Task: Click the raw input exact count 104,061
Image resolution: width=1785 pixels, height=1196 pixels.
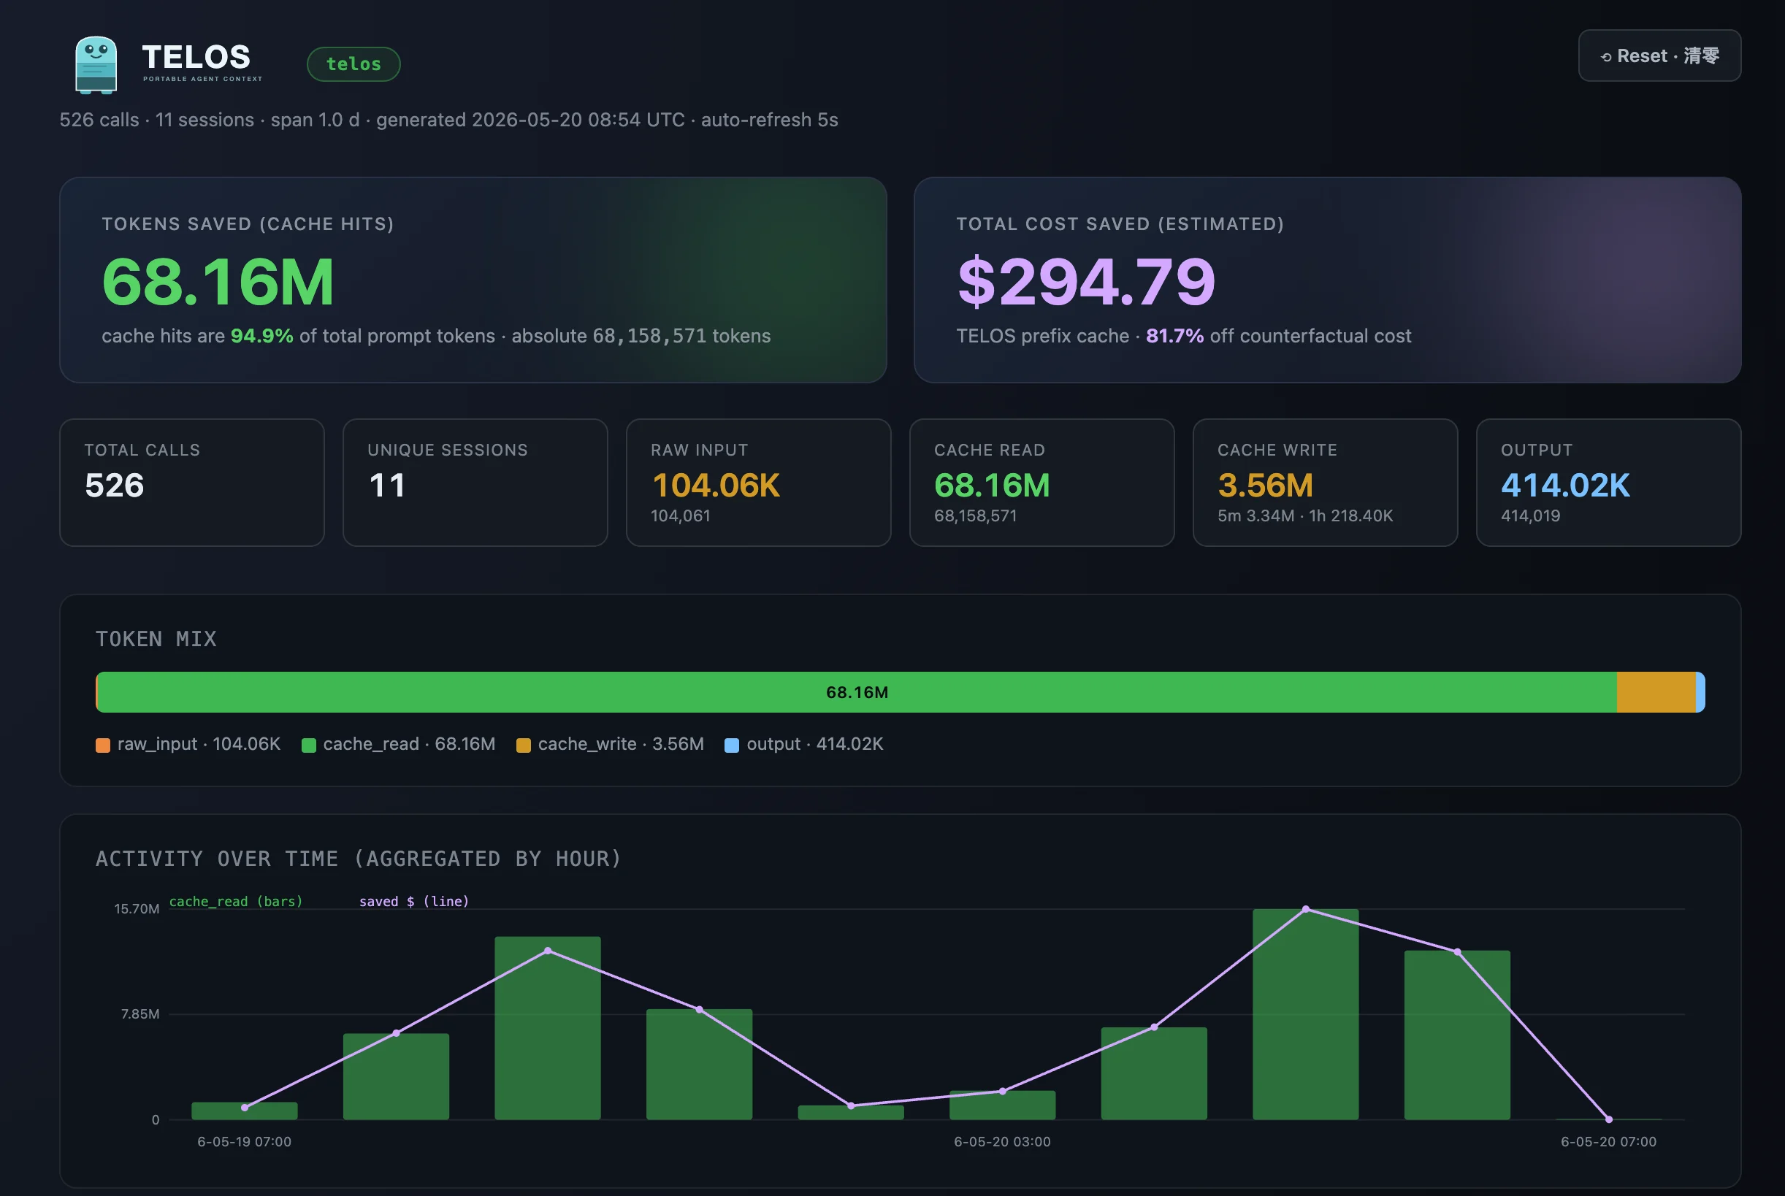Action: pos(681,515)
